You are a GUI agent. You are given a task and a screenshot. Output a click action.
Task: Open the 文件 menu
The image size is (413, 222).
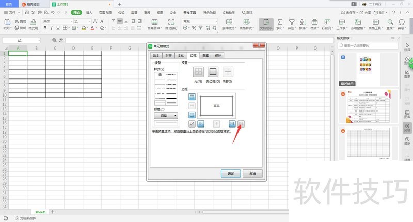click(x=12, y=12)
